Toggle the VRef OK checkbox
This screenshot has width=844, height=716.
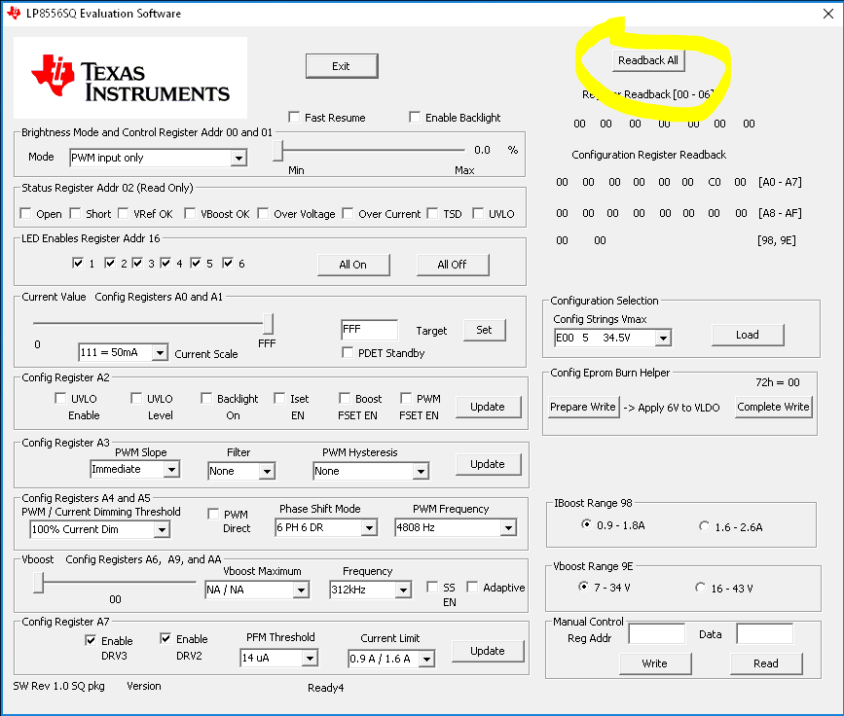(123, 214)
